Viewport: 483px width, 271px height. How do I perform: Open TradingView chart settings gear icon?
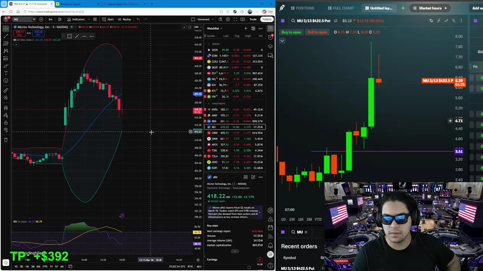[228, 19]
